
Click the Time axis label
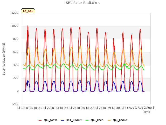(x=147, y=112)
